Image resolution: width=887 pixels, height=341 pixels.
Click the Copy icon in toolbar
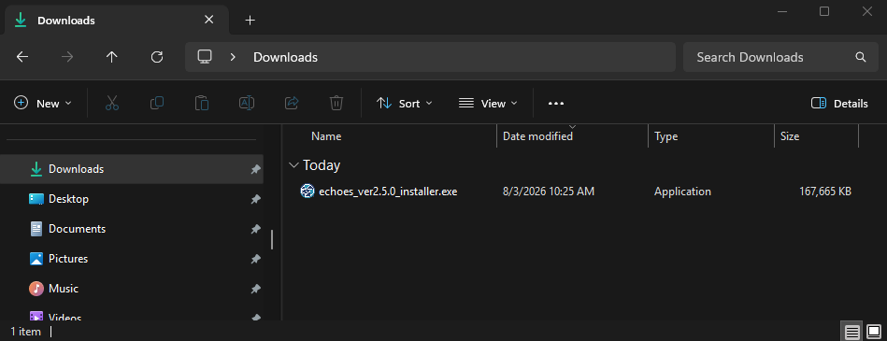[157, 104]
